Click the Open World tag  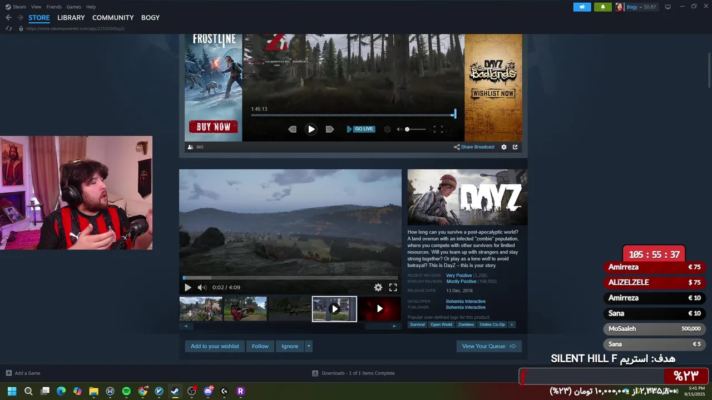(x=441, y=324)
